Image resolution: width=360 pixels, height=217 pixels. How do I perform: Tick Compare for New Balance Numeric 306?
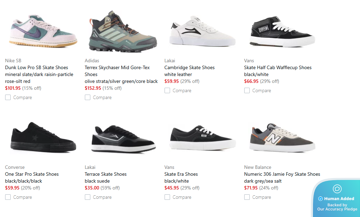pyautogui.click(x=247, y=197)
